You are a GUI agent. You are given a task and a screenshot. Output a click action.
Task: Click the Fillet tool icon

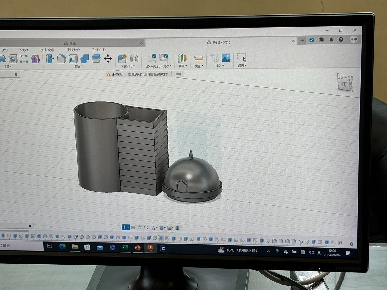[62, 59]
